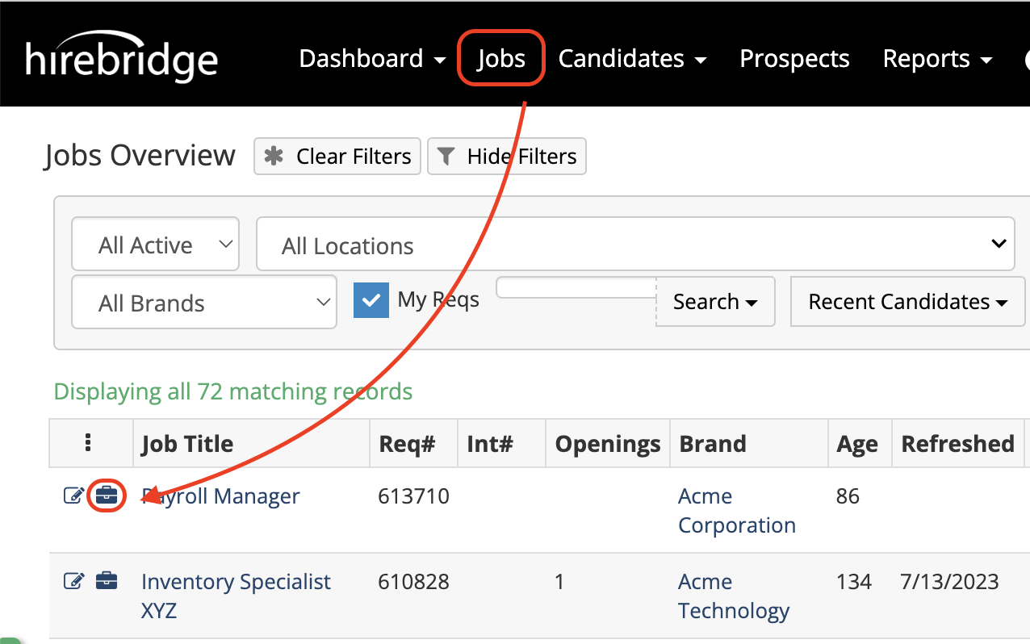Screen dimensions: 1030x644
Task: Click inside the search text field
Action: click(x=575, y=287)
